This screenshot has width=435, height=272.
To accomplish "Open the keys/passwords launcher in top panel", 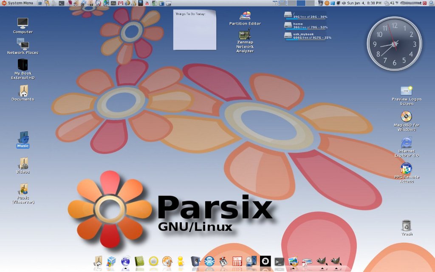I will (x=47, y=3).
